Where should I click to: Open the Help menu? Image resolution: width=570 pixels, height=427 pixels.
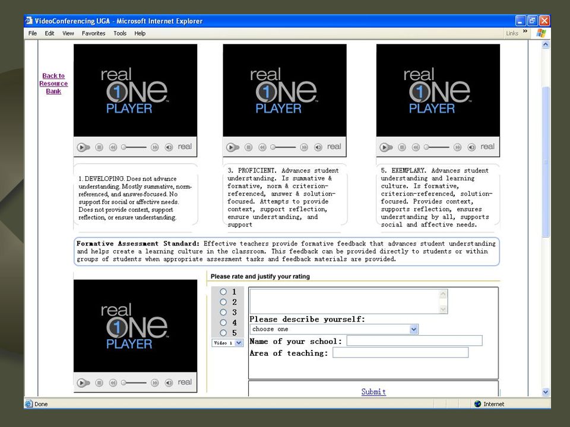[x=140, y=33]
